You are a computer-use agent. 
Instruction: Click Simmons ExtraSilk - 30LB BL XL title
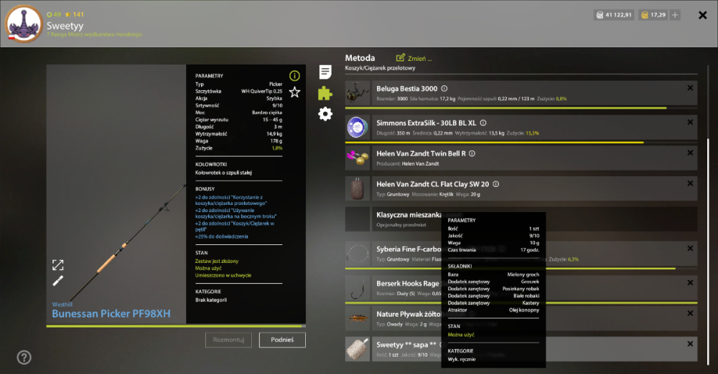(426, 123)
